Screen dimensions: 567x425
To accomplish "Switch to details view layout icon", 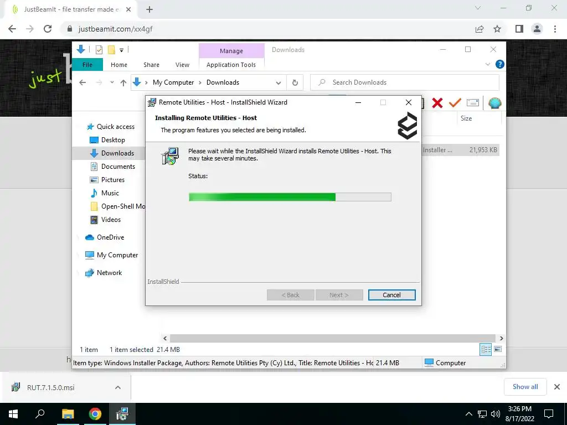I will point(486,350).
